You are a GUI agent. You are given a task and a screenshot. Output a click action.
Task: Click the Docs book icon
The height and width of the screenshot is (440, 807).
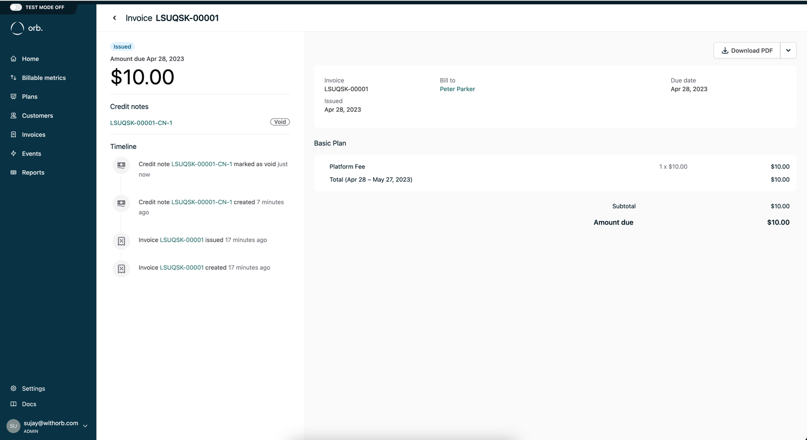[x=14, y=404]
